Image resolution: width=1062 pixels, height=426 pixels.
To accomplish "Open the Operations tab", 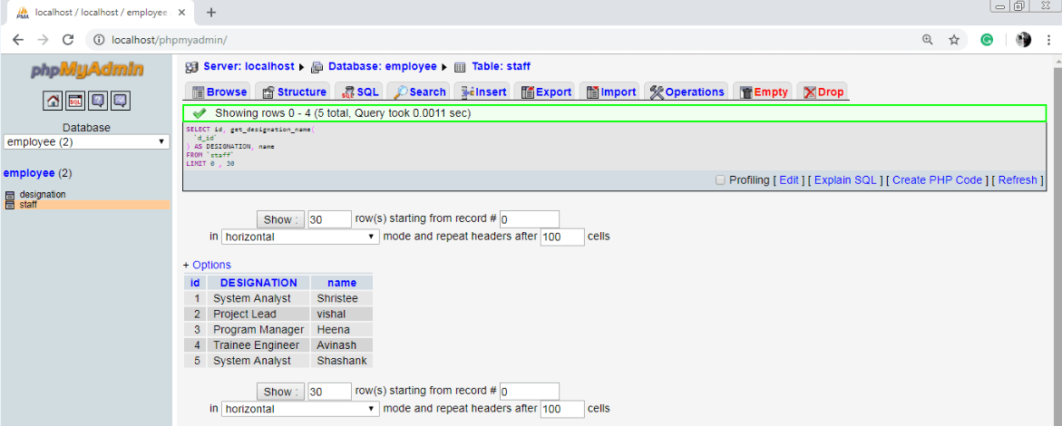I will pyautogui.click(x=687, y=92).
